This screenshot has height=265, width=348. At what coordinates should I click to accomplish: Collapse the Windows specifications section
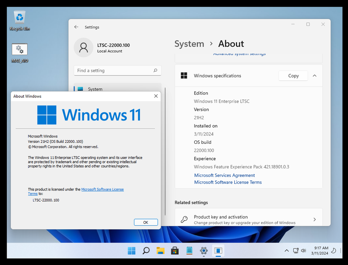point(315,76)
